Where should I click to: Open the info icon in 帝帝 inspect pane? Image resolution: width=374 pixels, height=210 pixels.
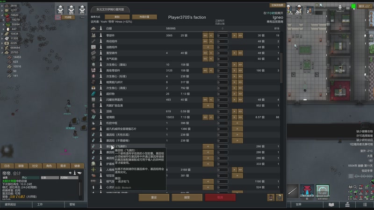coord(75,173)
